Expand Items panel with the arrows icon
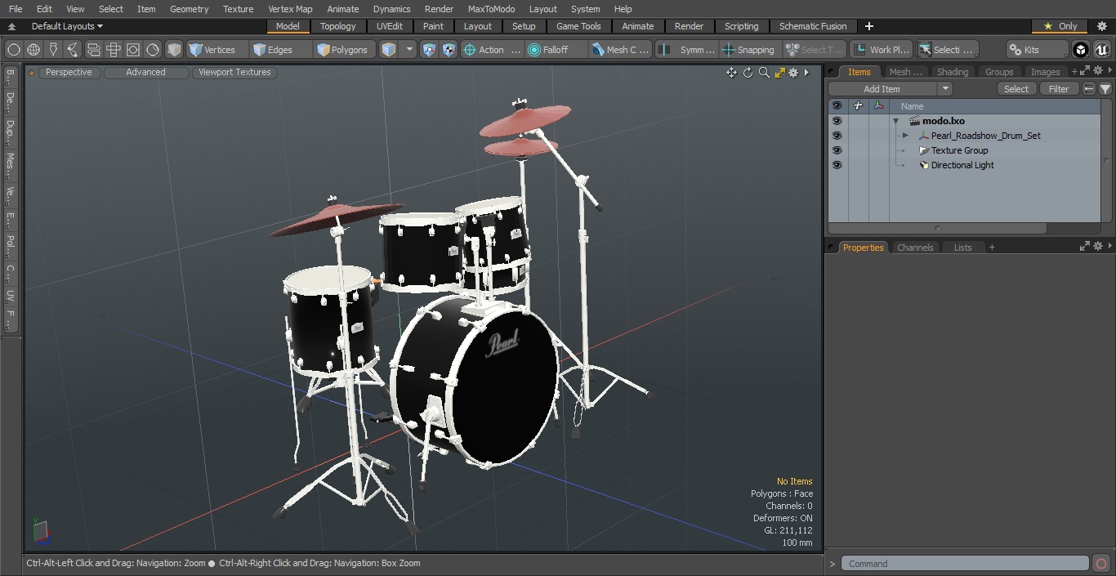This screenshot has height=576, width=1116. click(x=1085, y=72)
